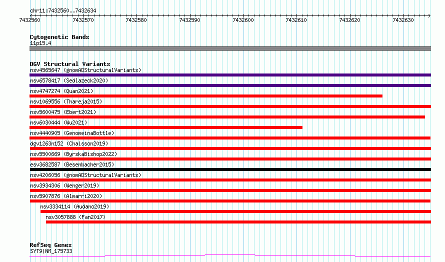Click ruler position 7432590
Image resolution: width=445 pixels, height=262 pixels.
[x=189, y=20]
